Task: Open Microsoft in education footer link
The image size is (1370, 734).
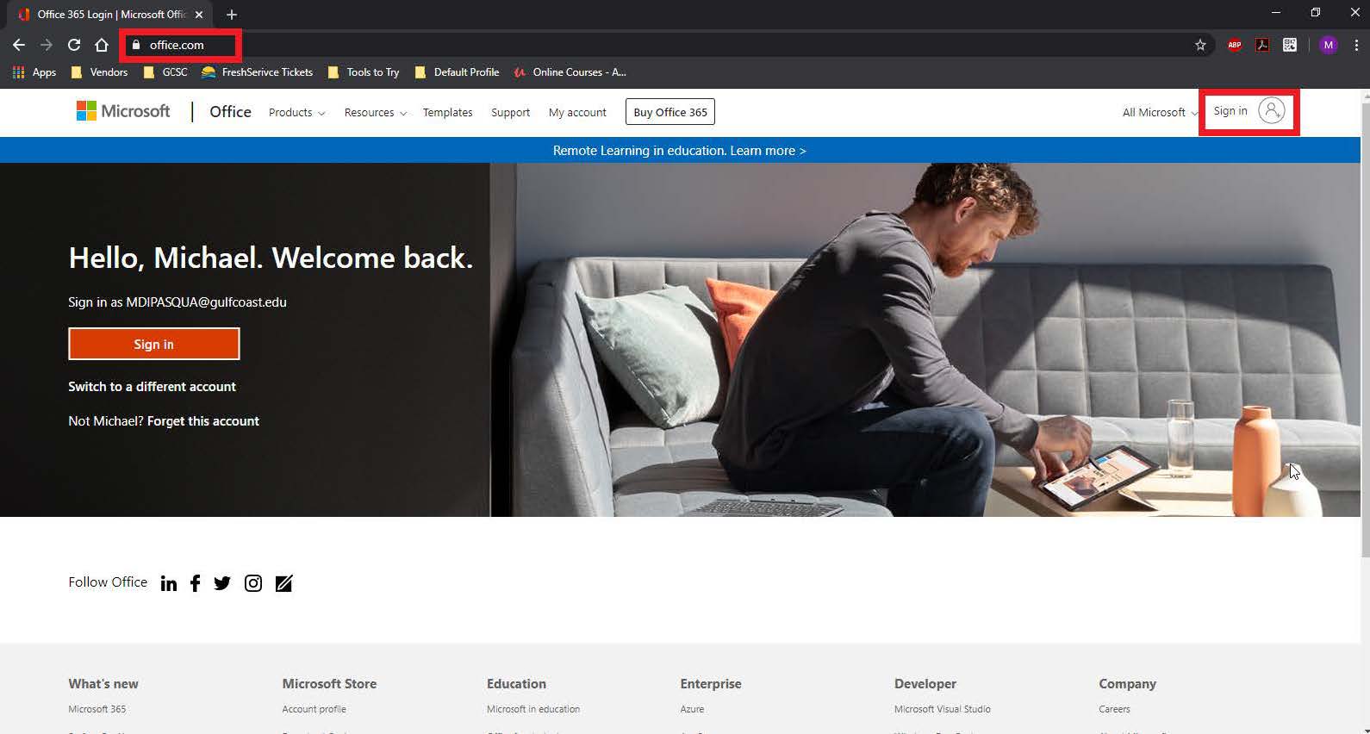Action: pyautogui.click(x=533, y=709)
